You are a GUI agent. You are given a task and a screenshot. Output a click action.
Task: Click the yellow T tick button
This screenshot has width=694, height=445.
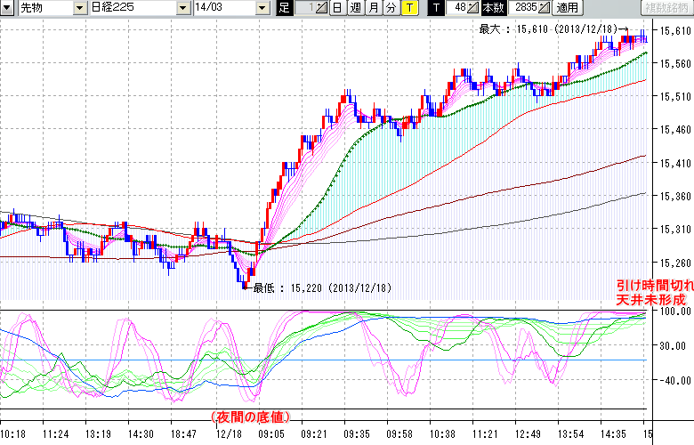click(408, 8)
